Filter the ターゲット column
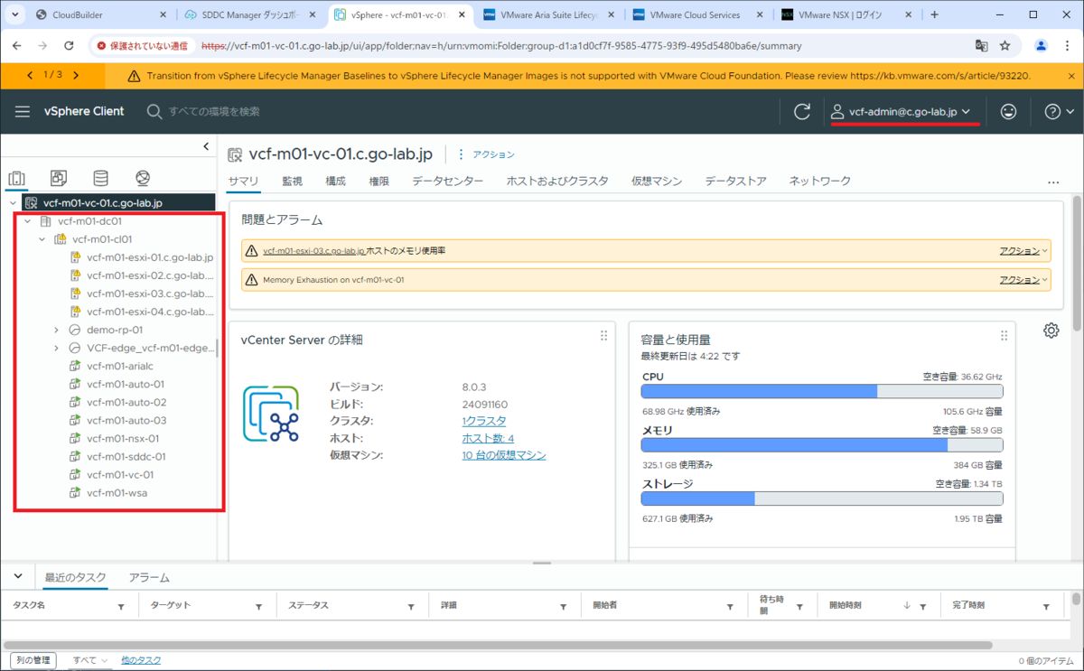1084x671 pixels. coord(258,608)
